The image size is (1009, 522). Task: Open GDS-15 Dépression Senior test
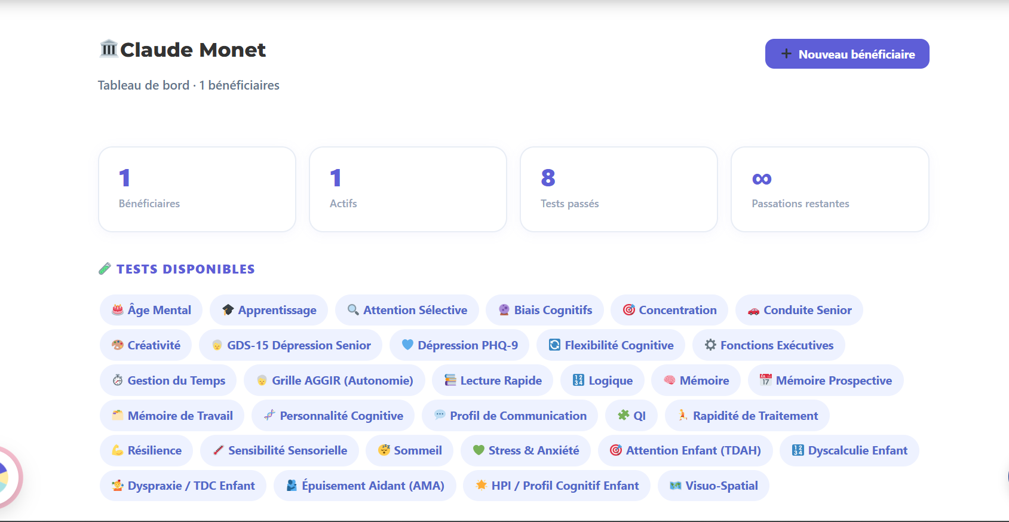[290, 345]
